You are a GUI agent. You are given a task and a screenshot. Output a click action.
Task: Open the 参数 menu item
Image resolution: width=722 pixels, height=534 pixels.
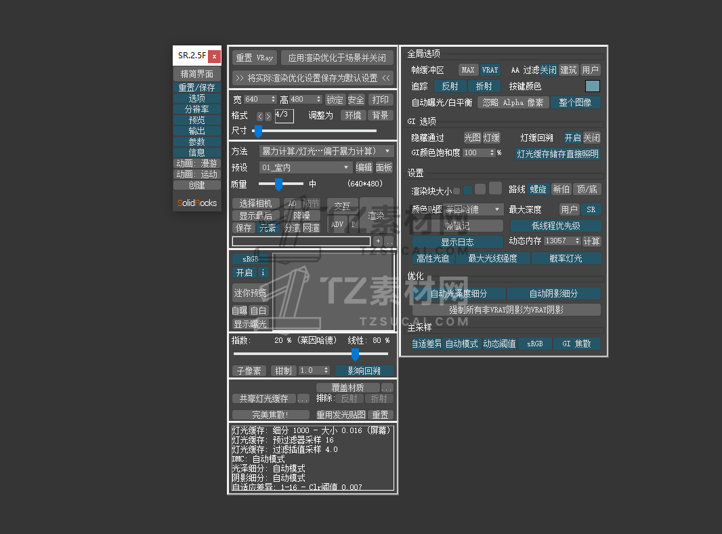(x=197, y=142)
